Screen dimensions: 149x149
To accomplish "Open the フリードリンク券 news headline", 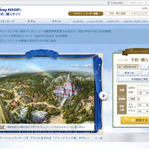I will [x=45, y=138].
